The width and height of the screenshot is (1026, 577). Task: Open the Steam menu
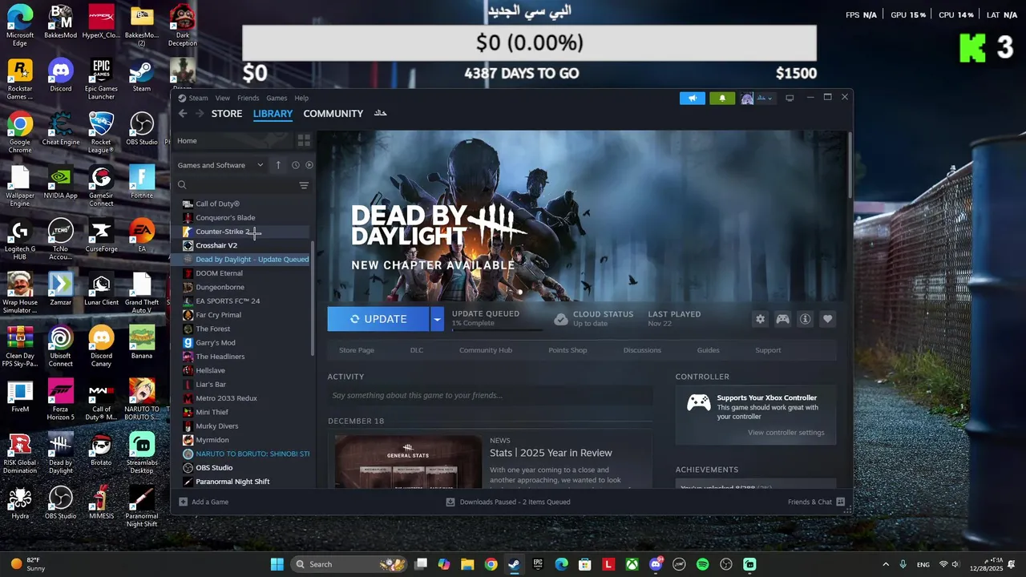point(198,98)
